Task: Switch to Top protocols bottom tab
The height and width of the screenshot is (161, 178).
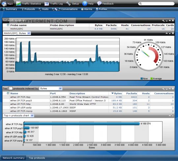Action: coord(37,158)
